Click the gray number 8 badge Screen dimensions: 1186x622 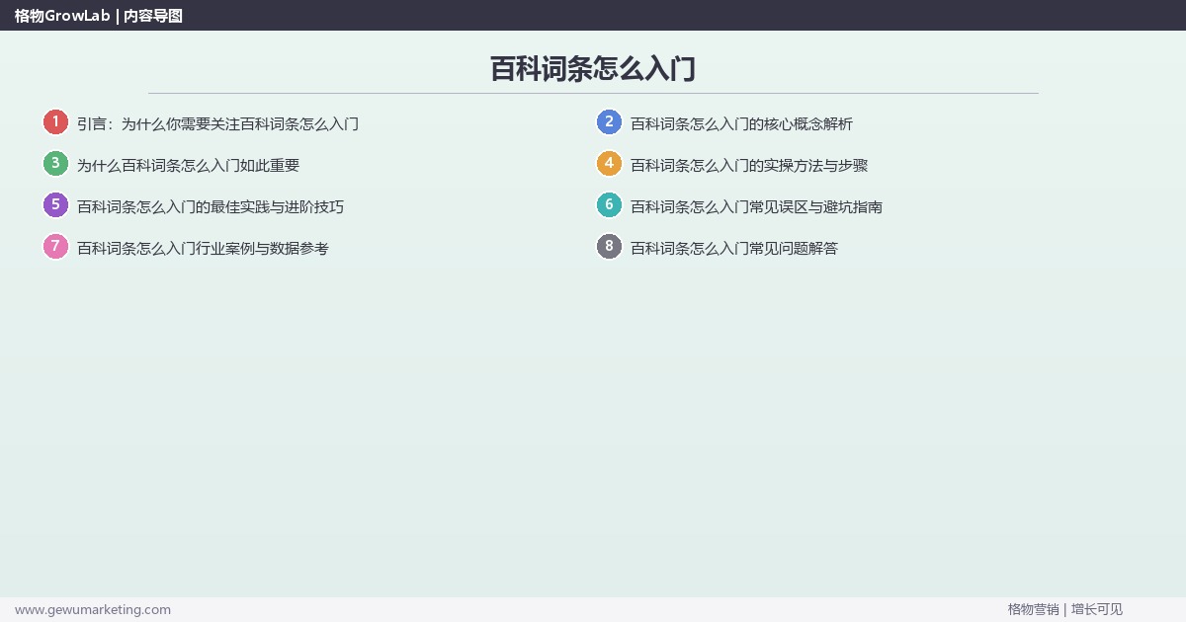609,247
